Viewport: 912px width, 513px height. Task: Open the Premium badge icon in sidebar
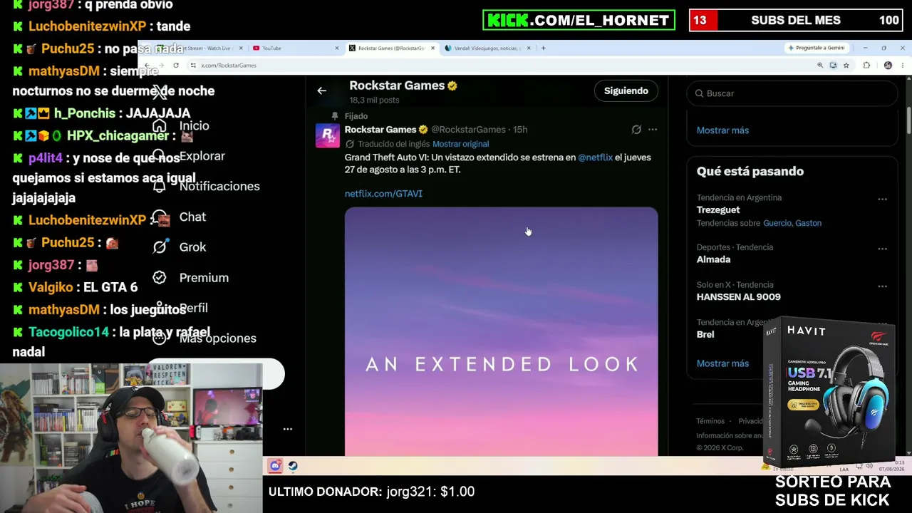(160, 277)
